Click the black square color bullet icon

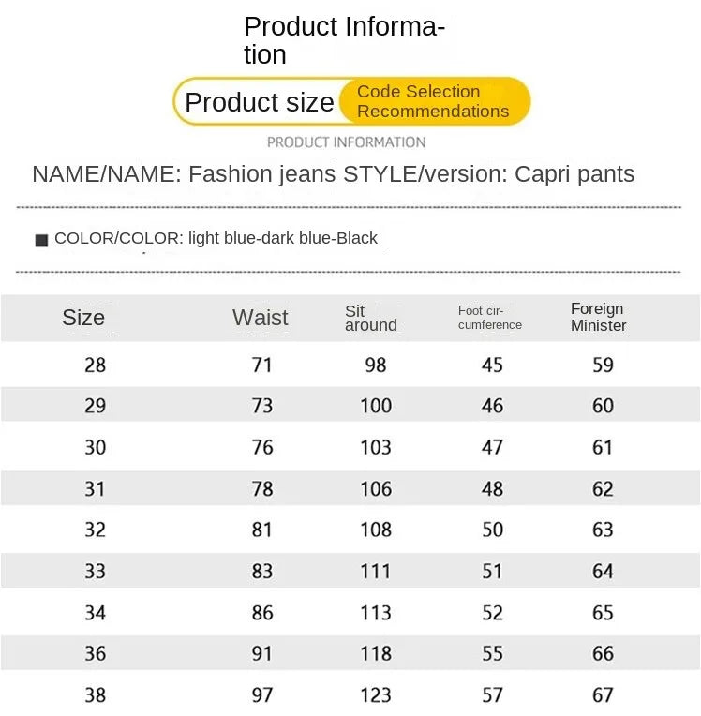[x=41, y=240]
